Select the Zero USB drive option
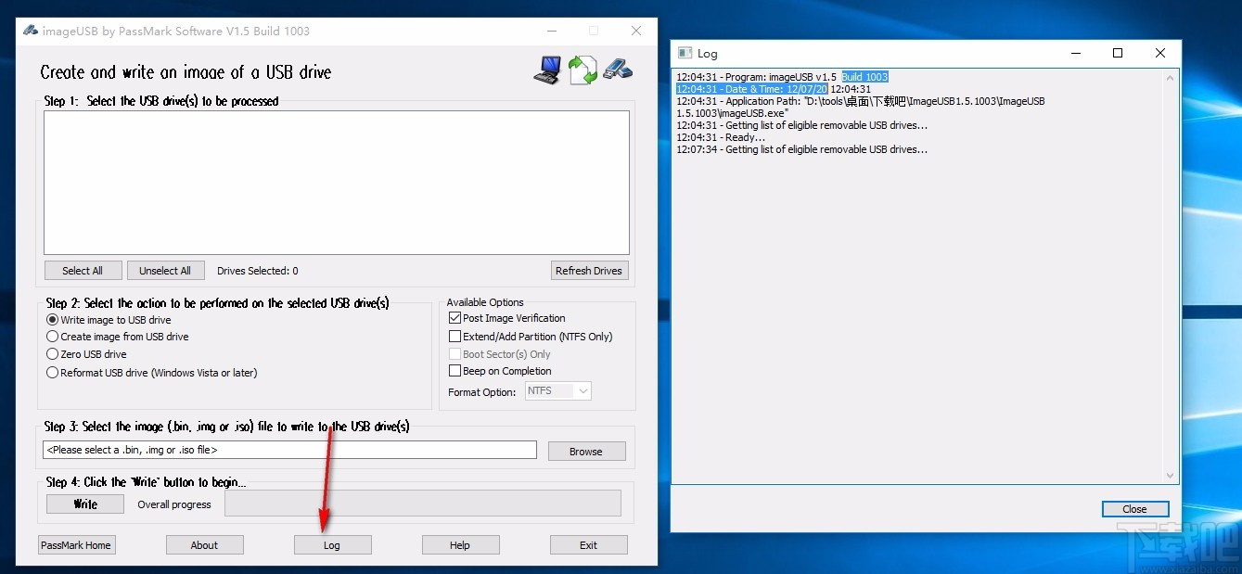The height and width of the screenshot is (574, 1242). [x=52, y=353]
